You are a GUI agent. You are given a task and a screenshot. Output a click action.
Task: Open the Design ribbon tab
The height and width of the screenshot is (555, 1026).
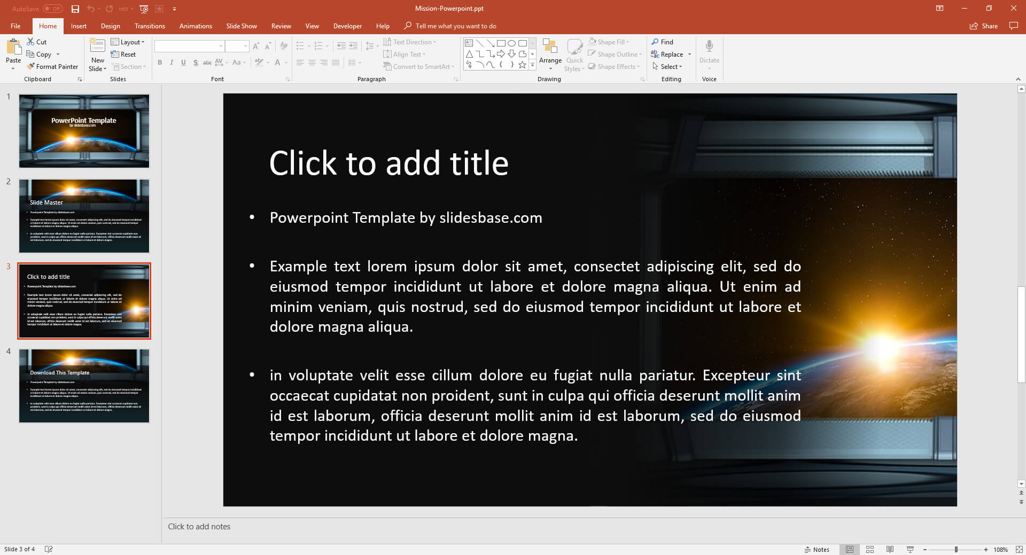pyautogui.click(x=110, y=26)
